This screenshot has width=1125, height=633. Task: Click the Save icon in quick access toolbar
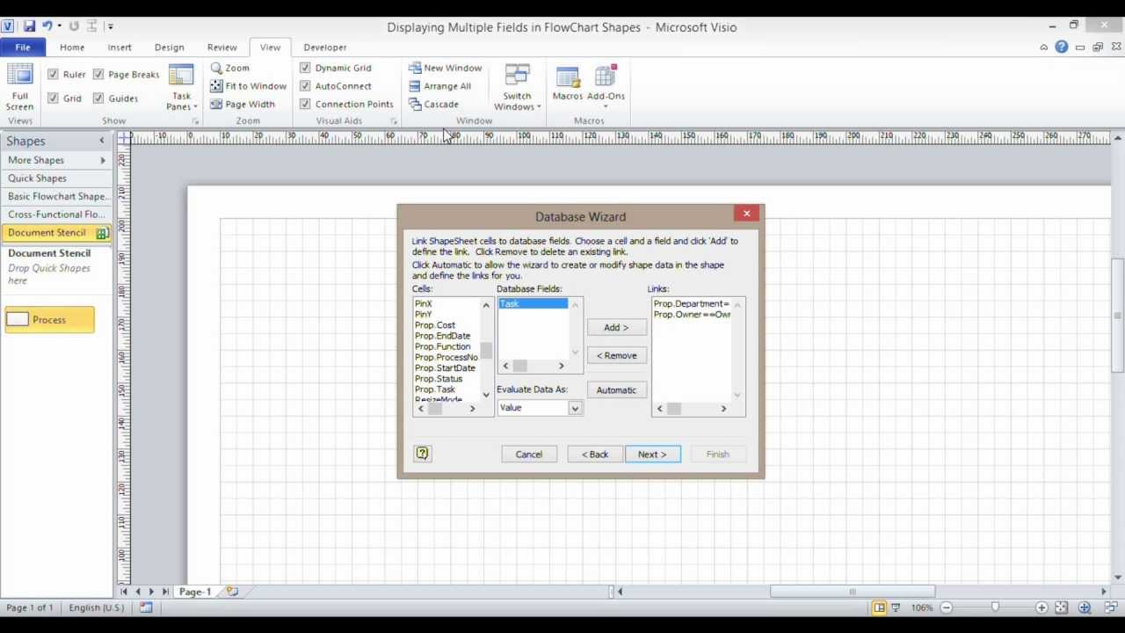(x=29, y=26)
